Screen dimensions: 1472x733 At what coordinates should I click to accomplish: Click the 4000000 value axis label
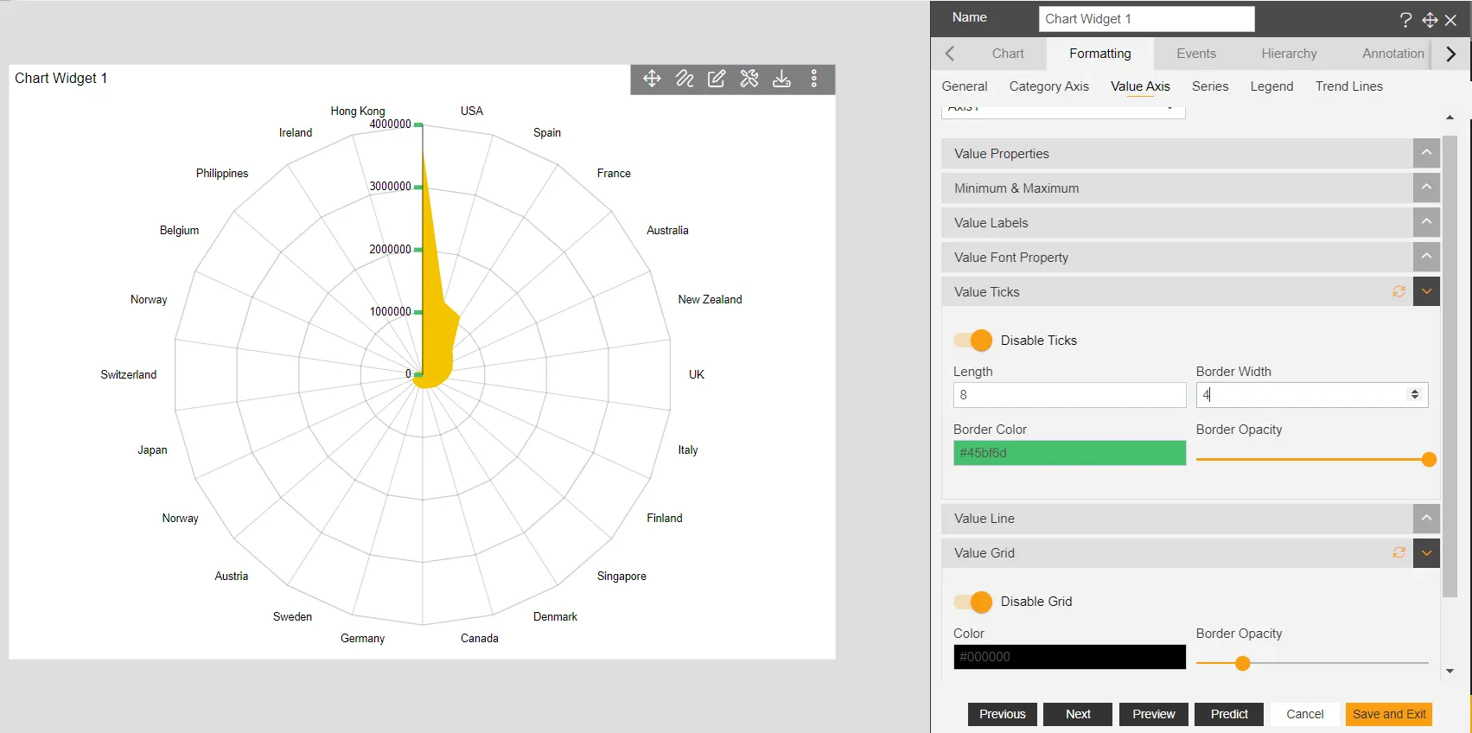tap(391, 124)
